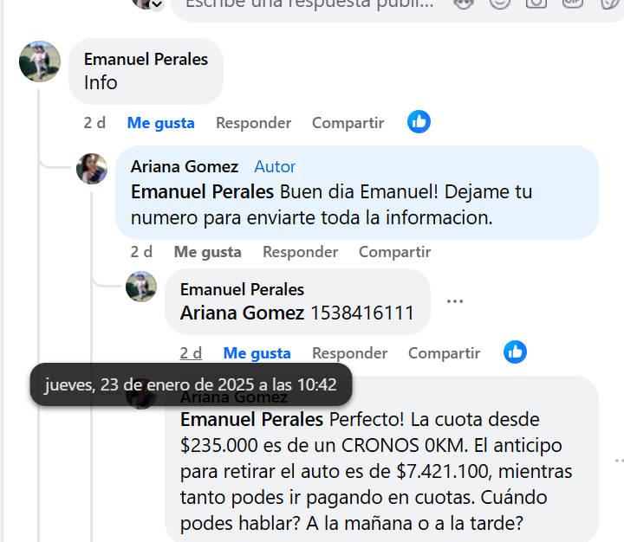Viewport: 624px width, 542px height.
Task: Click 'Compartir' under Emanuel's Info comment
Action: coord(348,123)
